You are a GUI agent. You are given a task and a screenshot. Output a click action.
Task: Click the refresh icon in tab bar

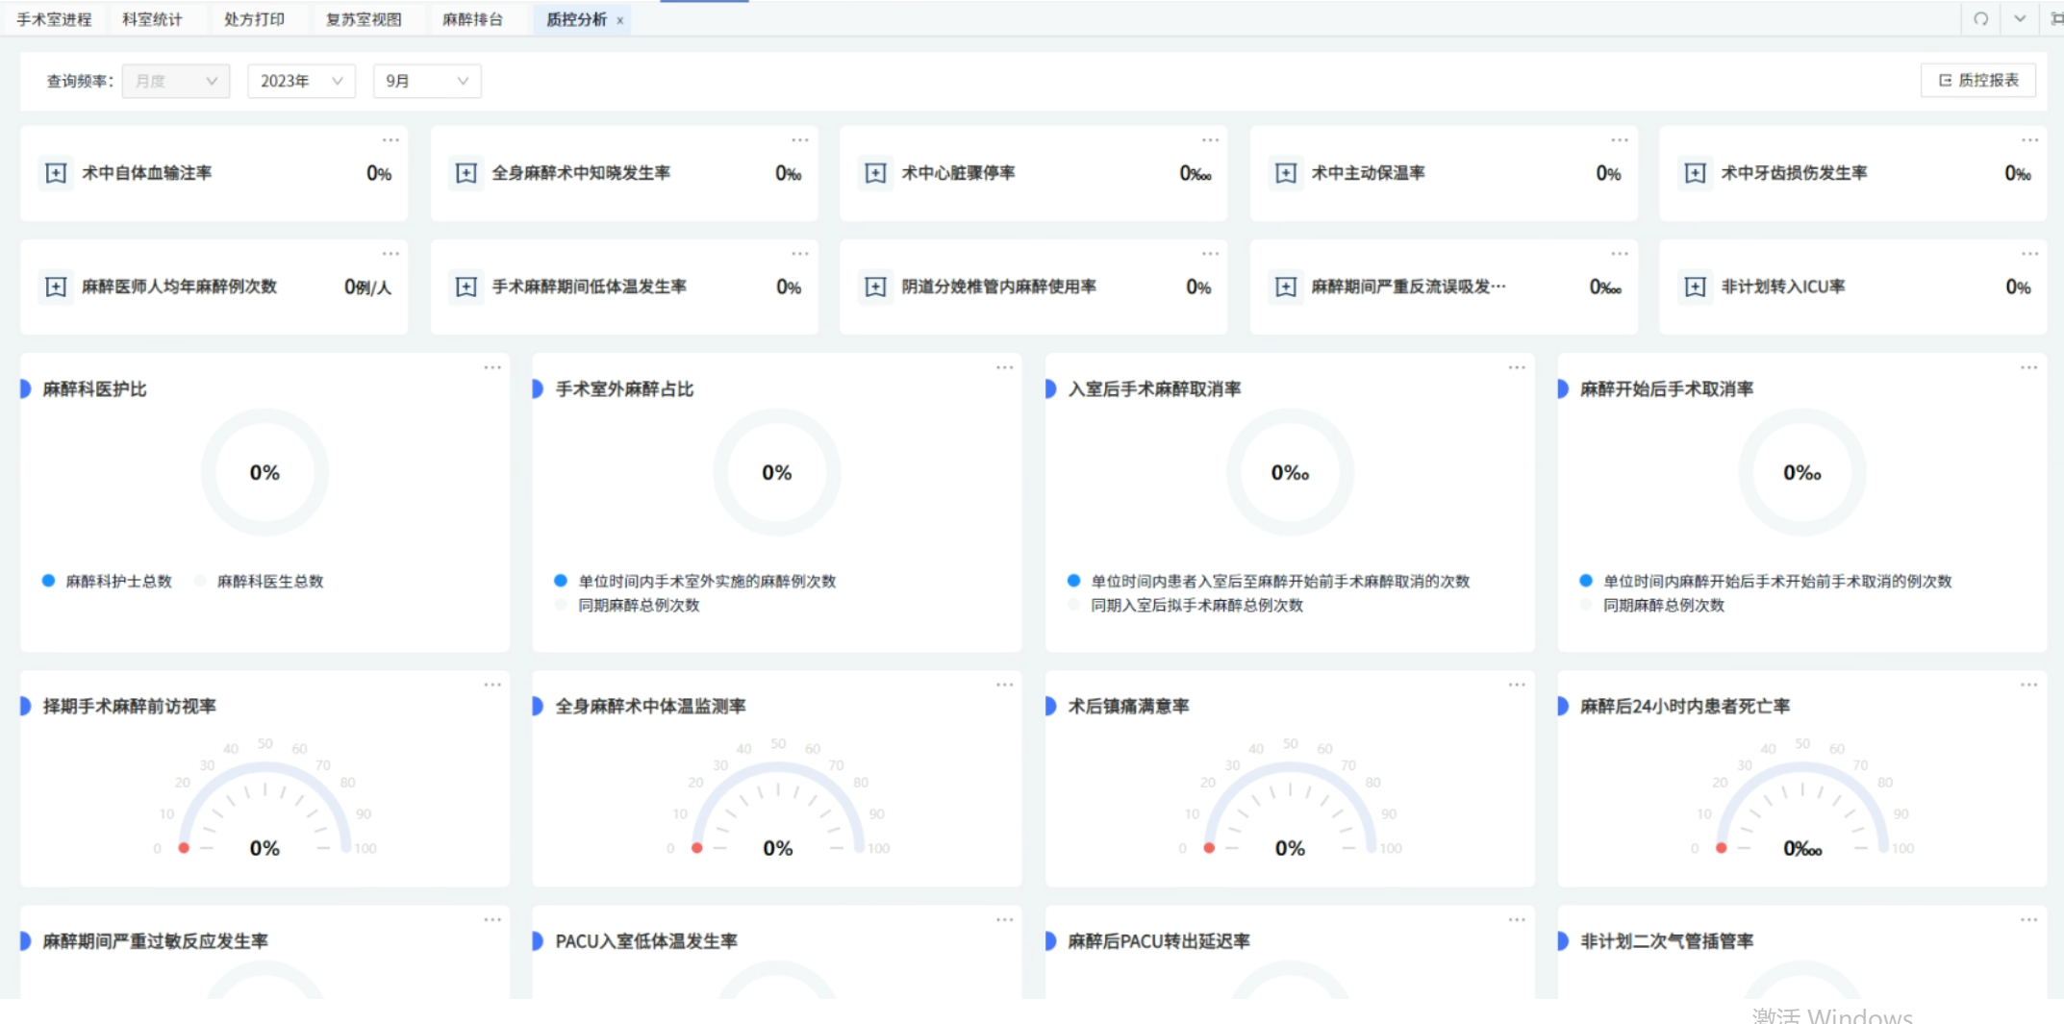point(1981,19)
